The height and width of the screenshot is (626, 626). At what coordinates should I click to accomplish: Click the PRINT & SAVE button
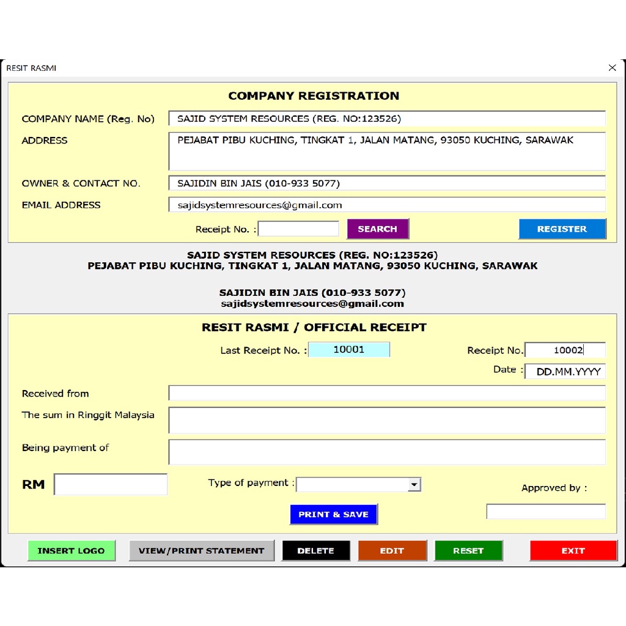[x=333, y=514]
